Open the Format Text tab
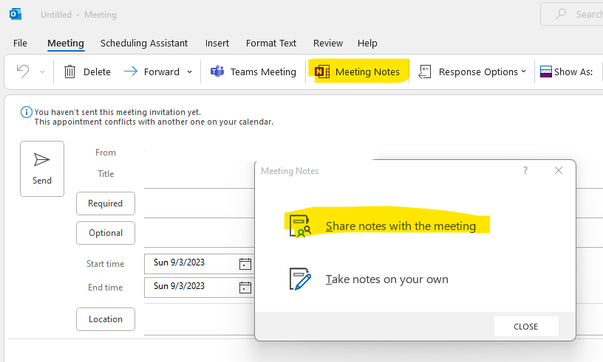603x362 pixels. (x=271, y=43)
